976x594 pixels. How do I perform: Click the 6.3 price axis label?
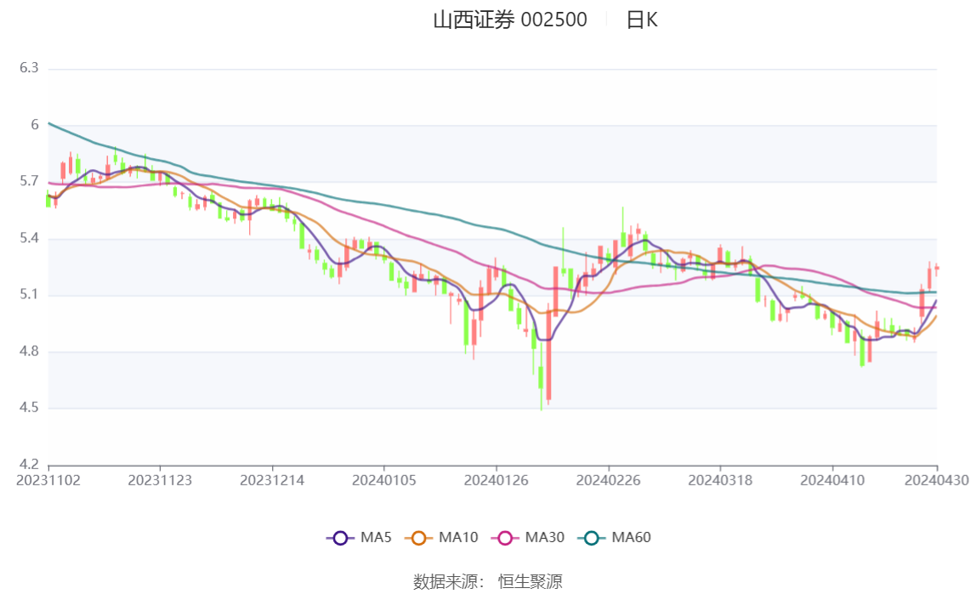[30, 68]
